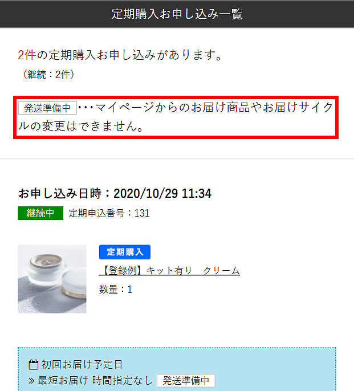The width and height of the screenshot is (354, 391).
Task: Open the cream jar product thumbnail
Action: click(x=52, y=279)
